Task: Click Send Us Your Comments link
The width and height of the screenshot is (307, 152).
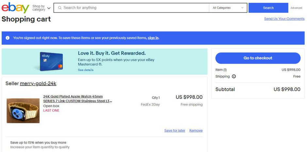Action: click(284, 19)
